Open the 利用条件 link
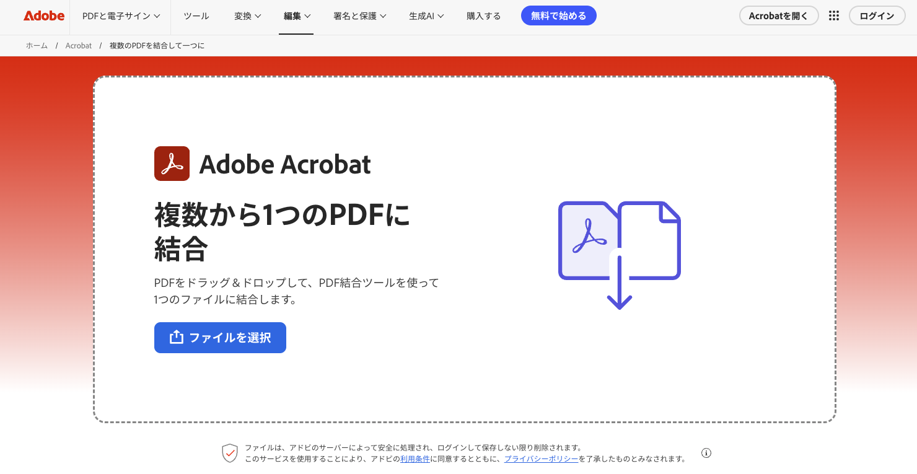The width and height of the screenshot is (917, 474). (415, 459)
